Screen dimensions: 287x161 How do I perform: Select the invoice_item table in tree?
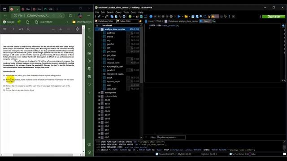pos(113,63)
